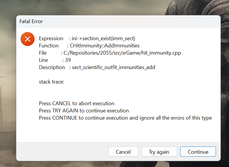
Task: Click the background artwork right of dialog
Action: tap(225, 87)
